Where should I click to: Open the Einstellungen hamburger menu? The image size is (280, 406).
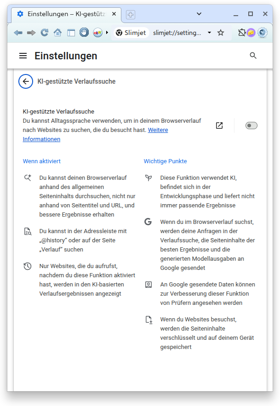(x=23, y=56)
